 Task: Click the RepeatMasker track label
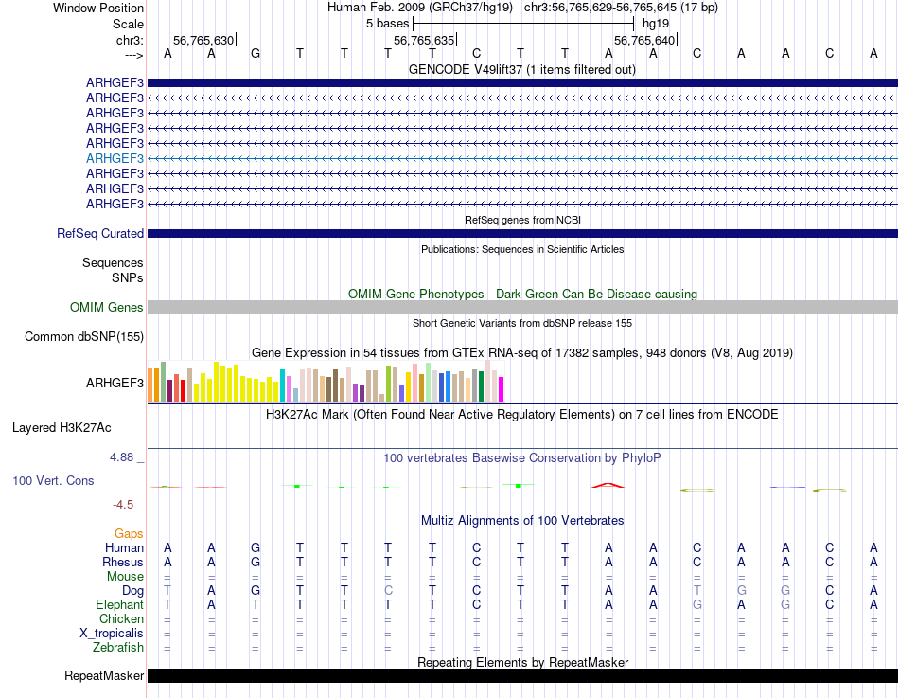(x=104, y=675)
